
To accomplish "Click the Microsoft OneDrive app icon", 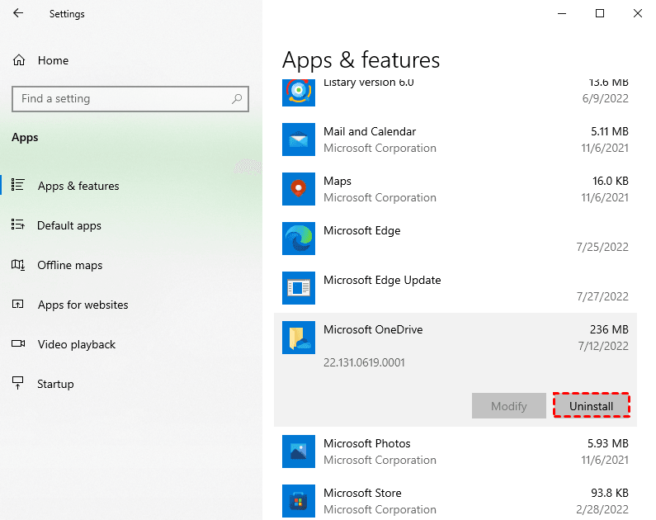I will (x=298, y=338).
